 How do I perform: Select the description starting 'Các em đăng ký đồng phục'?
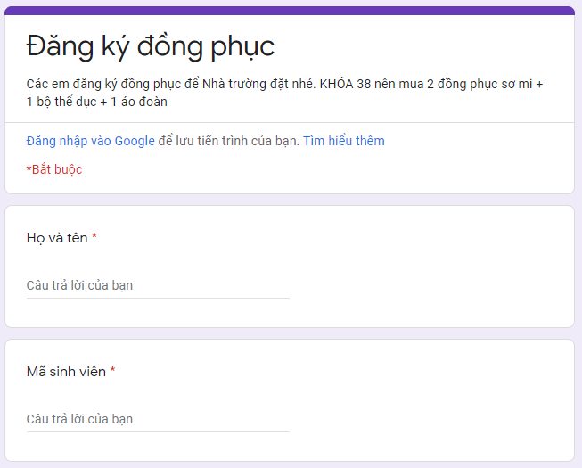284,93
